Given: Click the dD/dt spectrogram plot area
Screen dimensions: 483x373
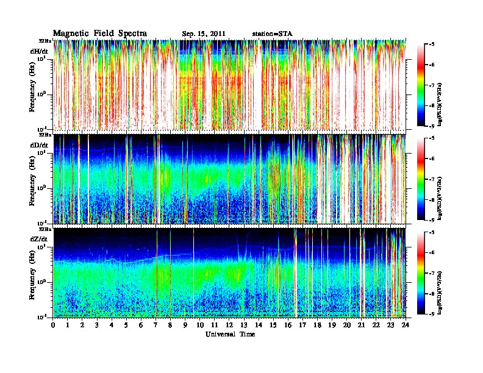Looking at the screenshot, I should point(229,179).
